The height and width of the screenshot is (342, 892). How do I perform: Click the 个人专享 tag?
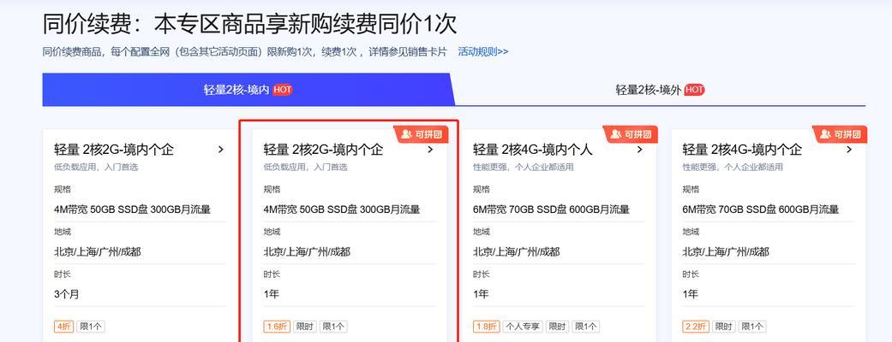pyautogui.click(x=523, y=327)
